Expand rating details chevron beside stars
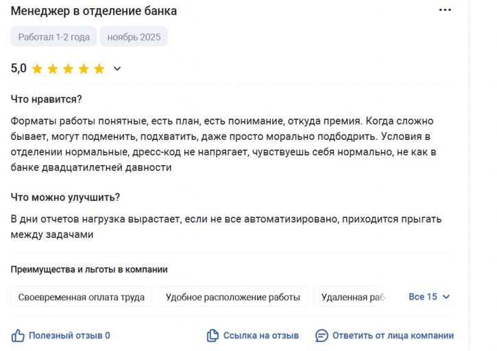 (x=117, y=69)
